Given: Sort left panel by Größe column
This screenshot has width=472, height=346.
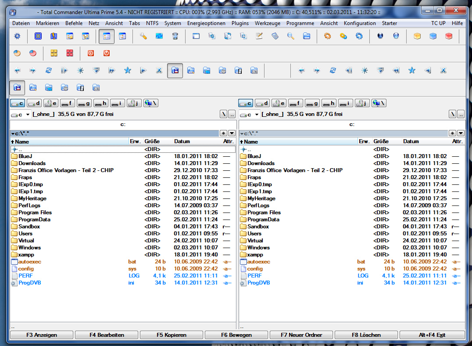Looking at the screenshot, I should click(x=158, y=141).
